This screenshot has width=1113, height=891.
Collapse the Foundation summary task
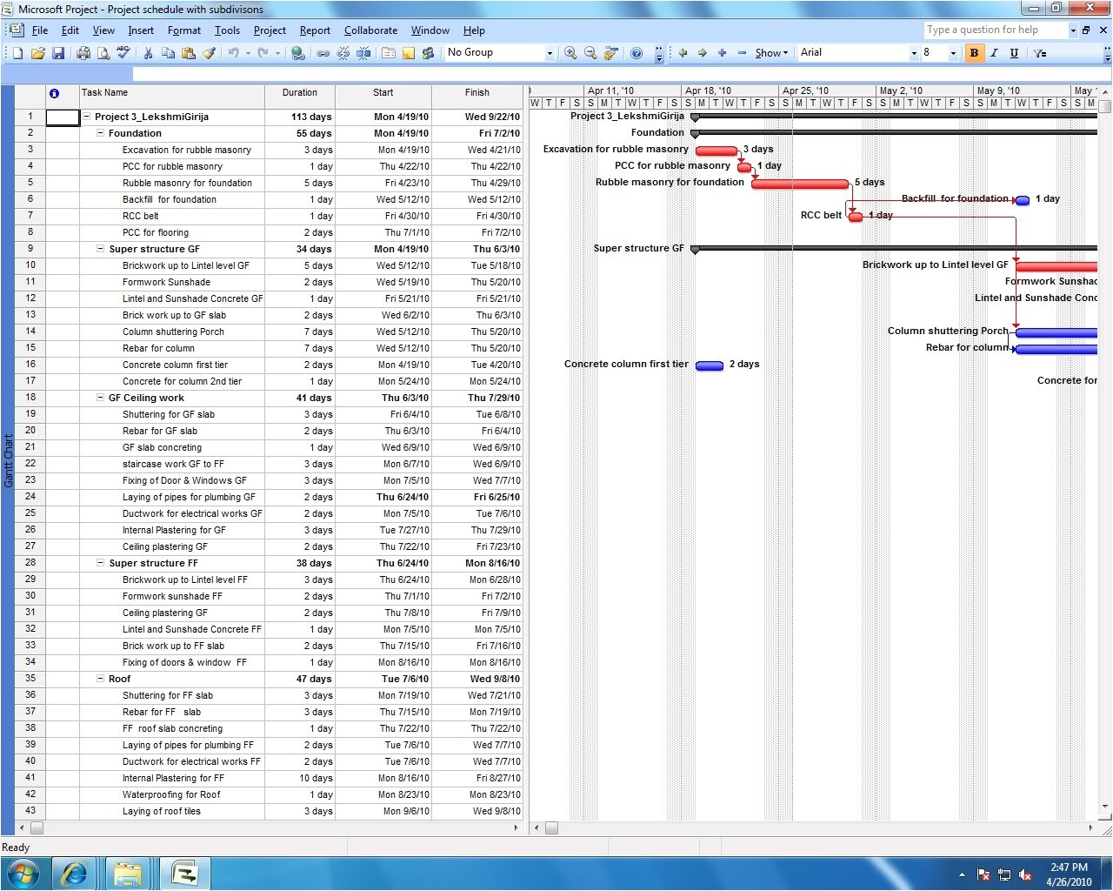pos(100,133)
